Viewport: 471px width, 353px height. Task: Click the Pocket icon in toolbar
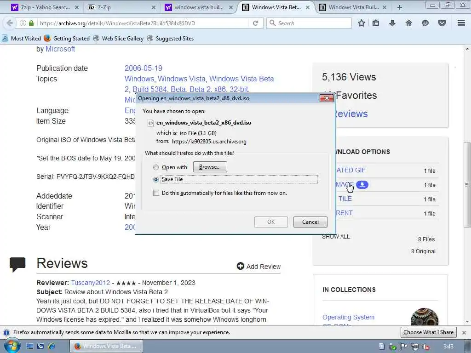[x=442, y=23]
